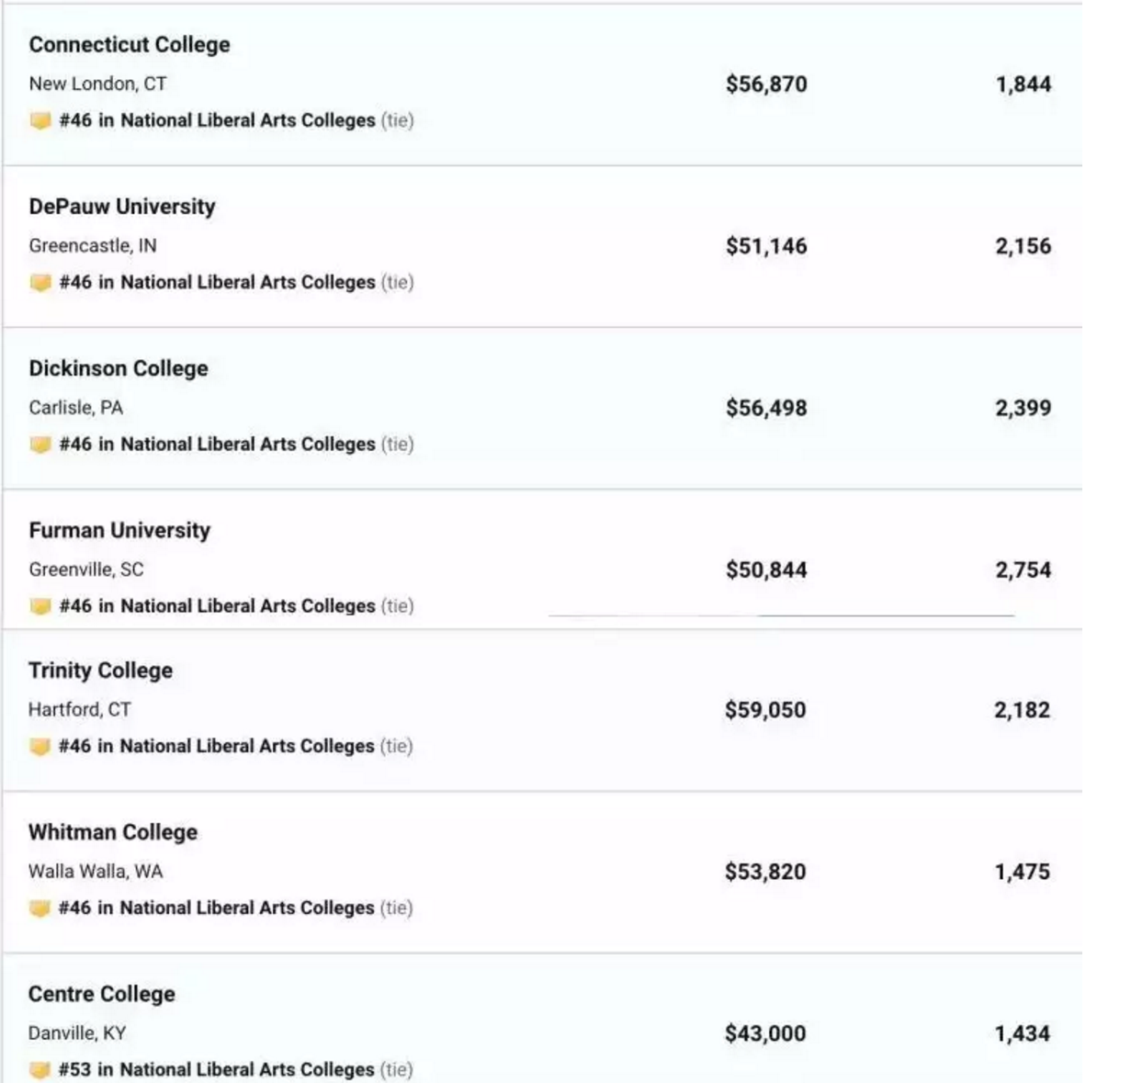Click Whitman College's Walla Walla, WA location
This screenshot has width=1131, height=1083.
pos(96,872)
